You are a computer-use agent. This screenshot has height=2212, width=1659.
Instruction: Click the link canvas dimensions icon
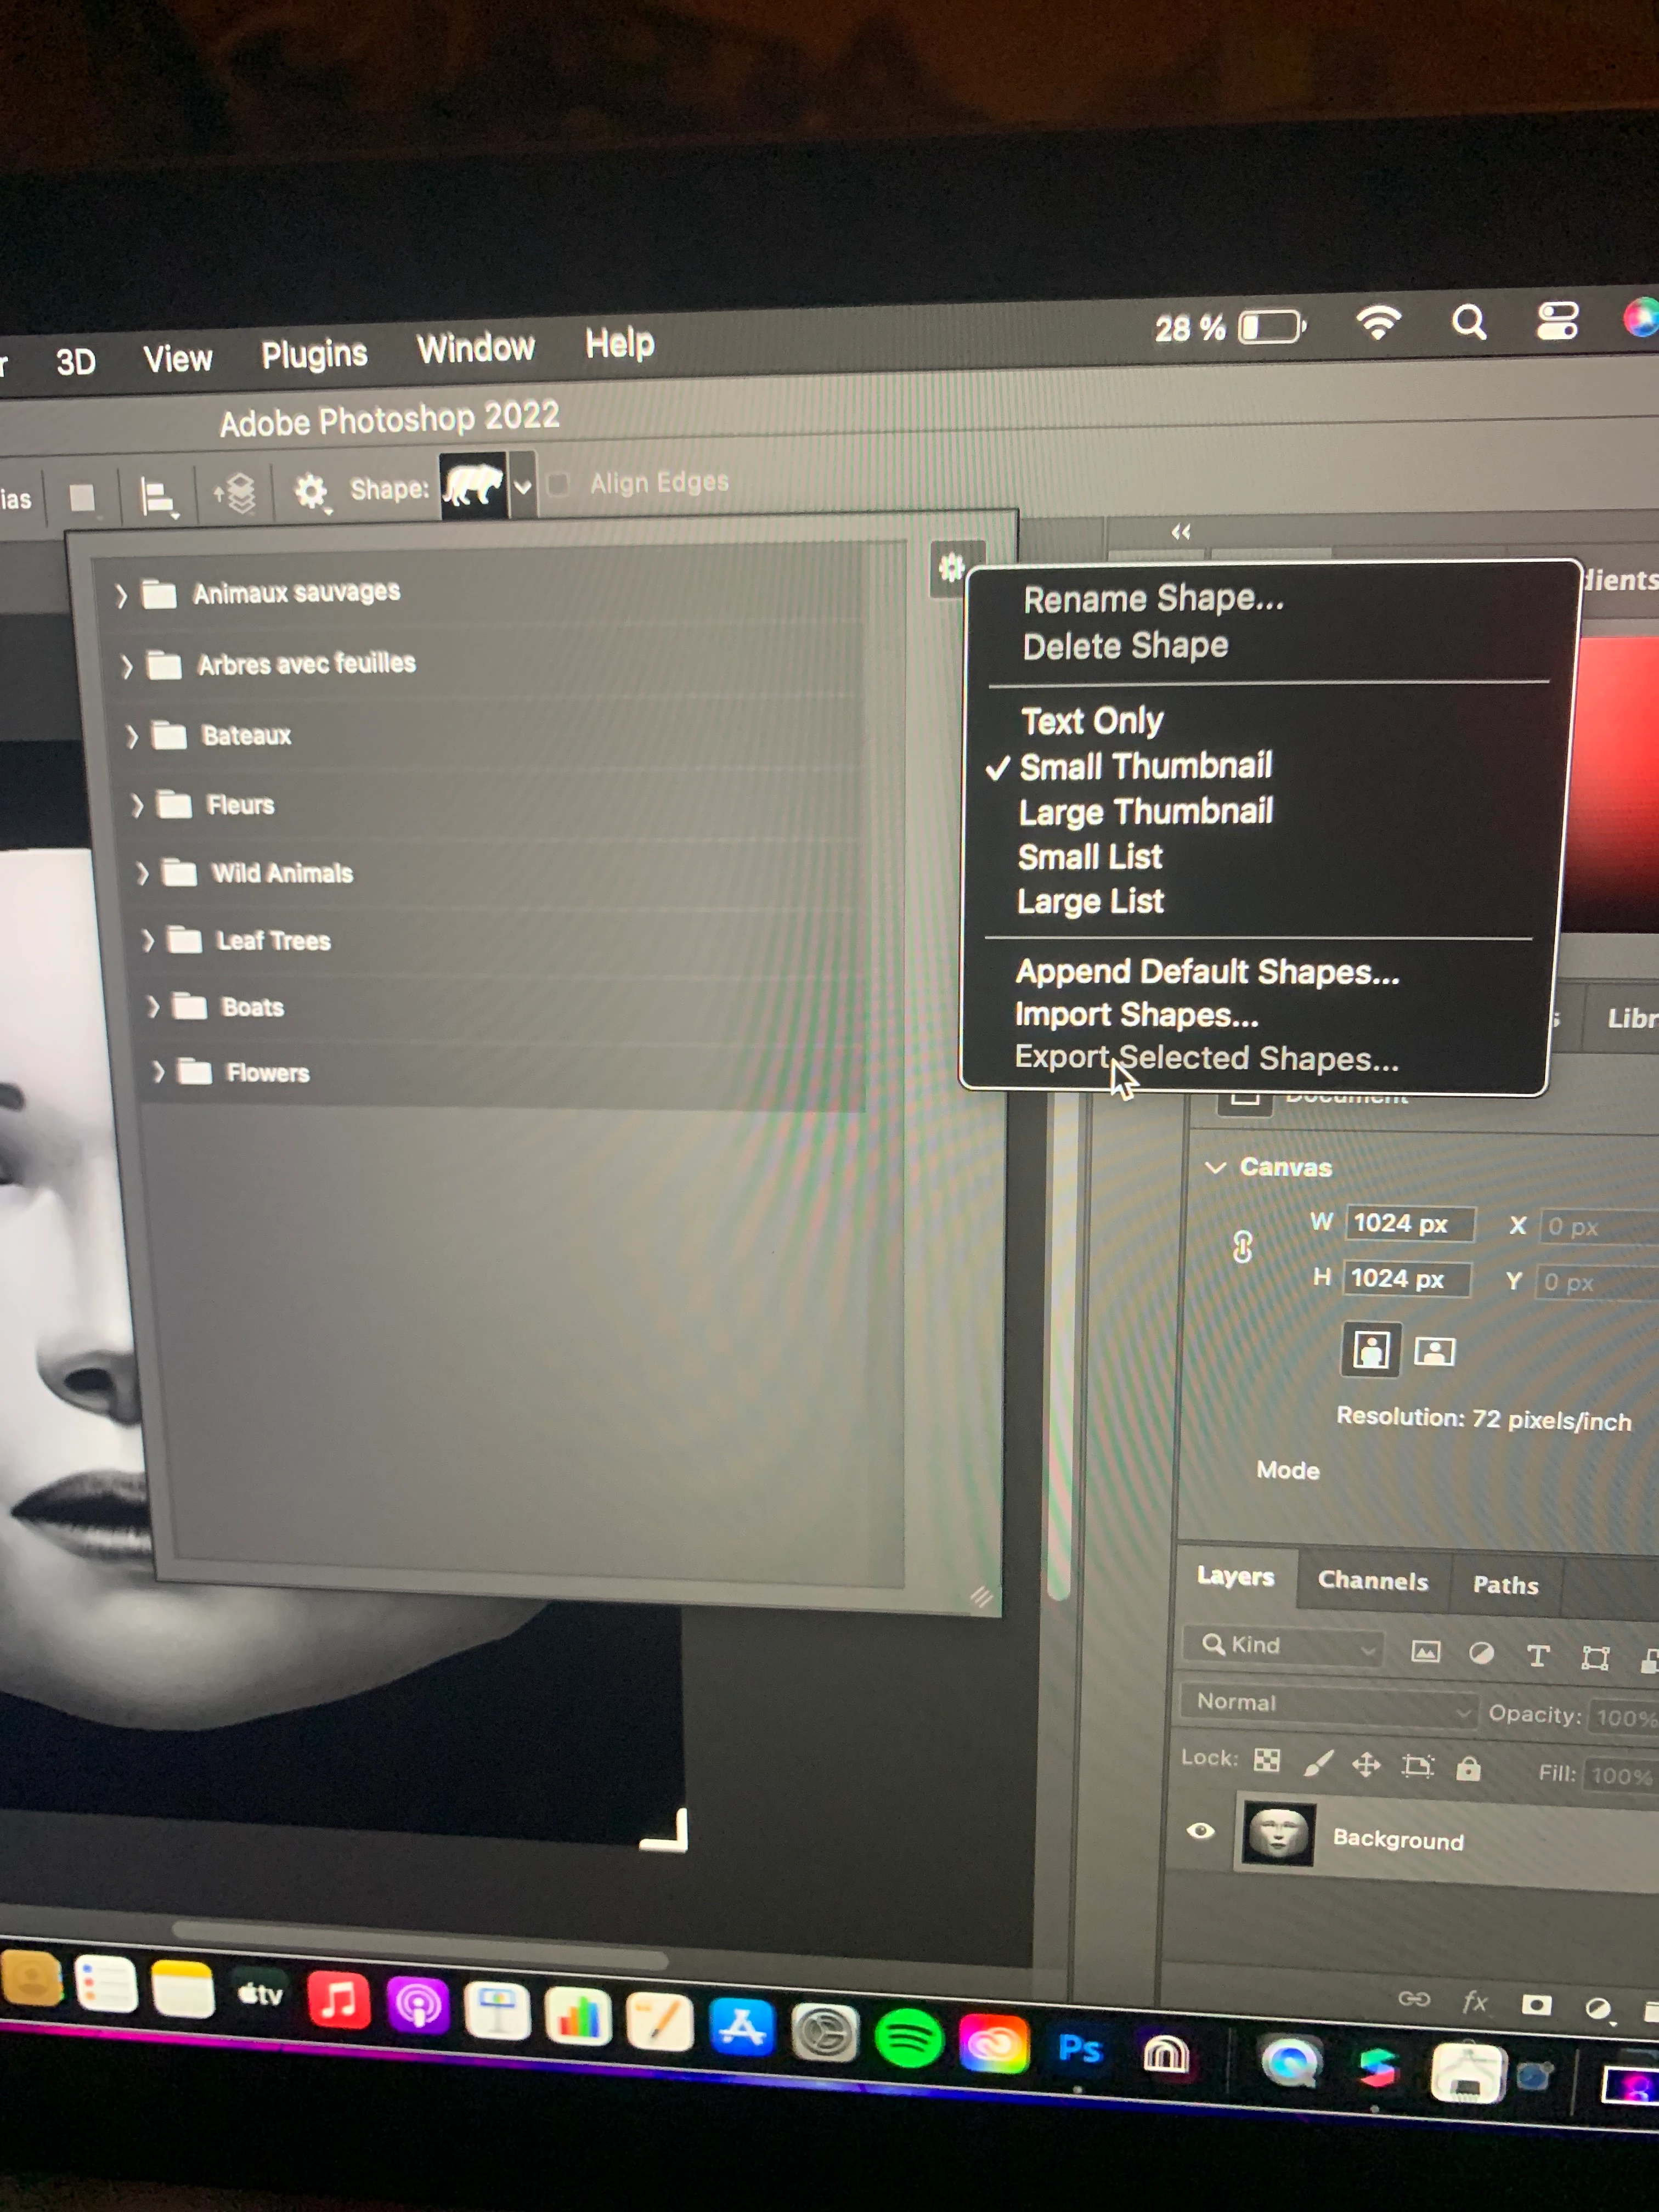1242,1247
